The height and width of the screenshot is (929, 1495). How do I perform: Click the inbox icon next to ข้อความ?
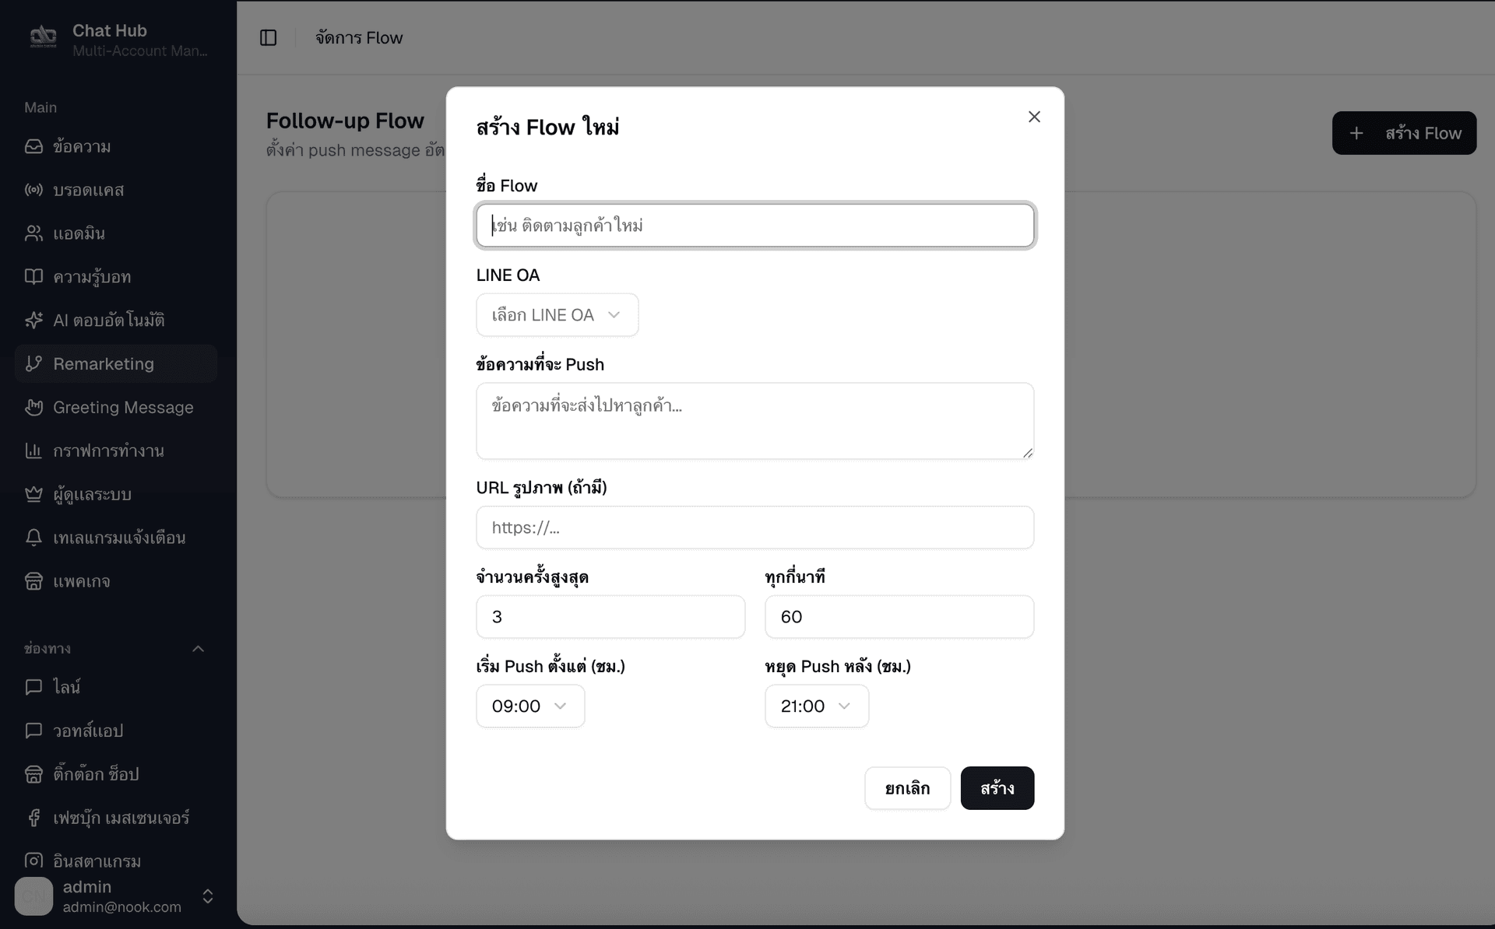pyautogui.click(x=33, y=146)
